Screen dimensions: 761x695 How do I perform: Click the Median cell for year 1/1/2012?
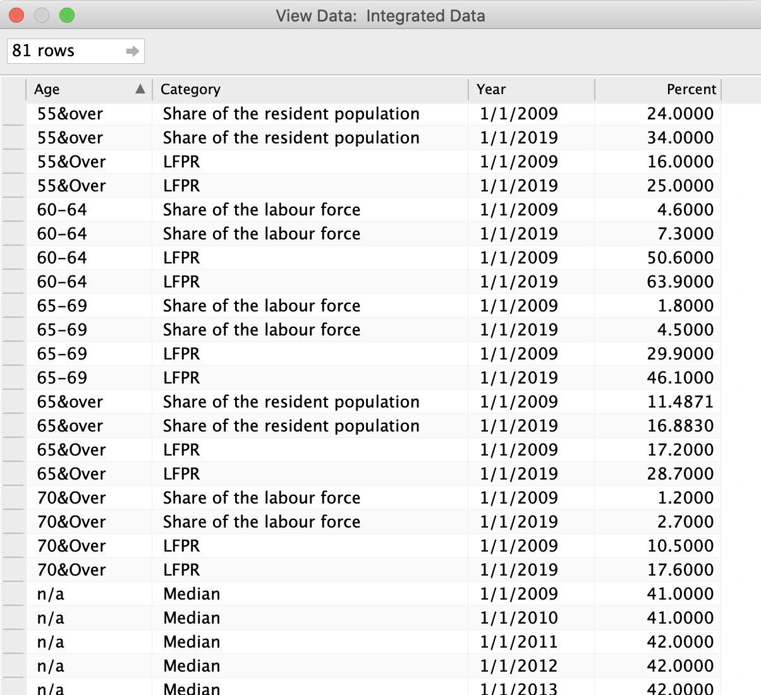[192, 665]
